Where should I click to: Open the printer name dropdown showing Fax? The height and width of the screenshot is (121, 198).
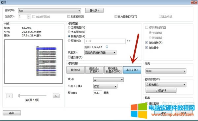pos(49,11)
